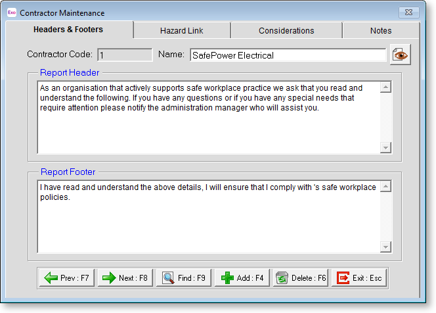Screen dimensions: 436x313
Task: Click the Contractor Code field
Action: tap(125, 55)
